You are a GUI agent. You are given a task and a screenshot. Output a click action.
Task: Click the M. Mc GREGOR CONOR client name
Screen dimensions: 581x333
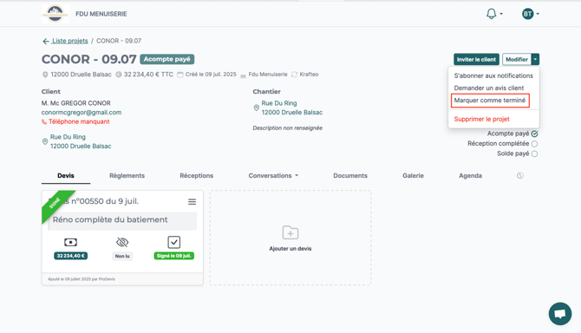coord(76,103)
